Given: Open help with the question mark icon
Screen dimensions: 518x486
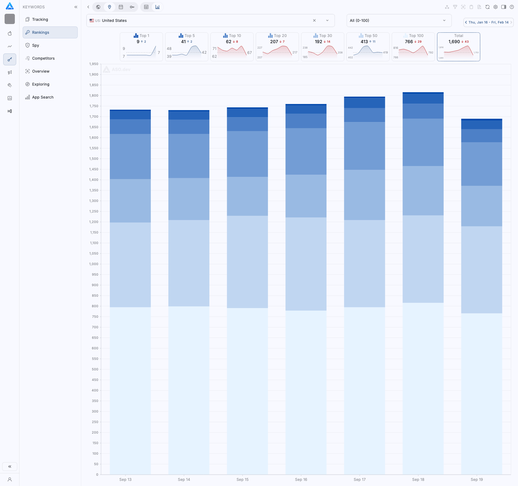Looking at the screenshot, I should [512, 7].
